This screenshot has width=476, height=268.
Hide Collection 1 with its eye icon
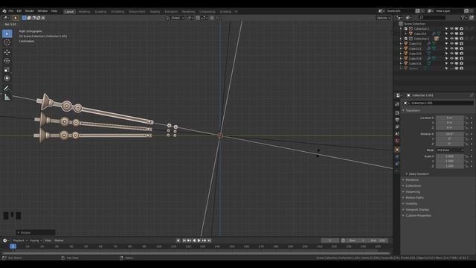pos(451,29)
